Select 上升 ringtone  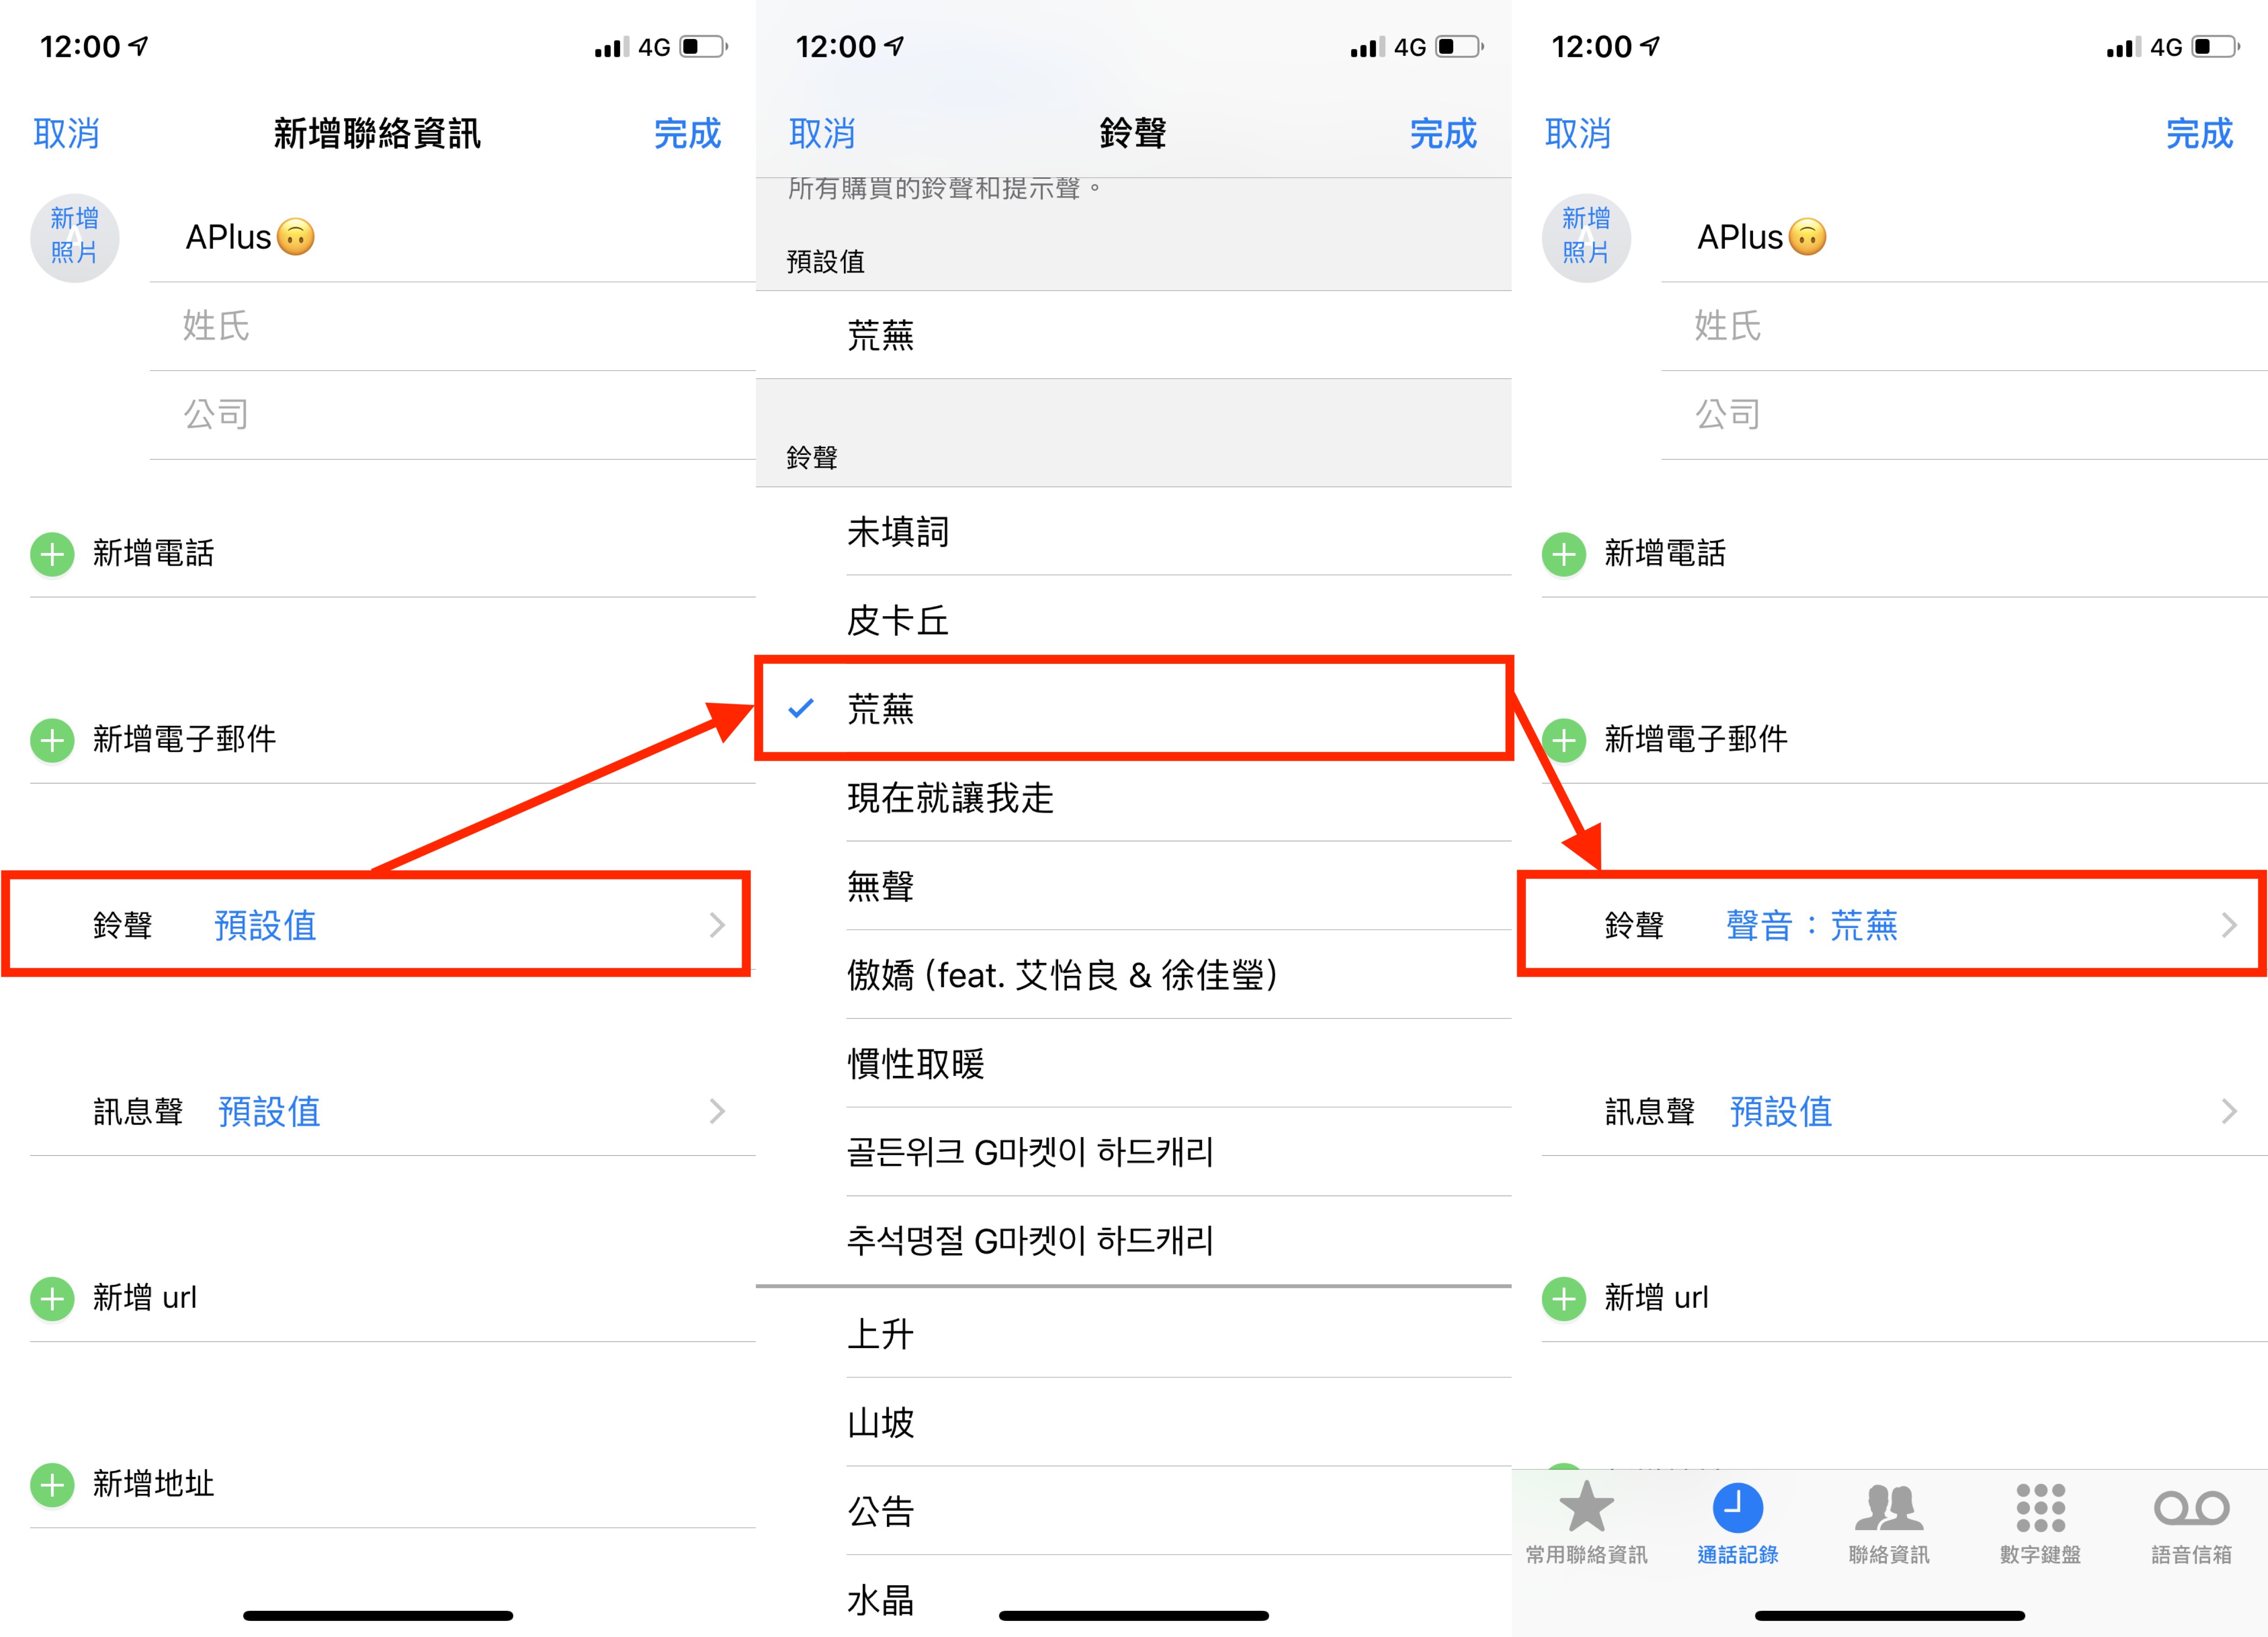pyautogui.click(x=1133, y=1334)
